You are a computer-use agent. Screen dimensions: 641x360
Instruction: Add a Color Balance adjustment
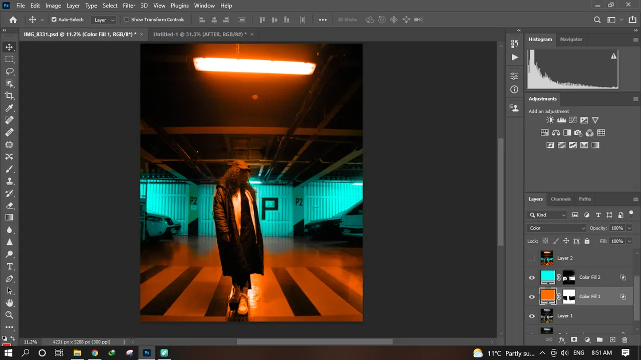pos(556,132)
